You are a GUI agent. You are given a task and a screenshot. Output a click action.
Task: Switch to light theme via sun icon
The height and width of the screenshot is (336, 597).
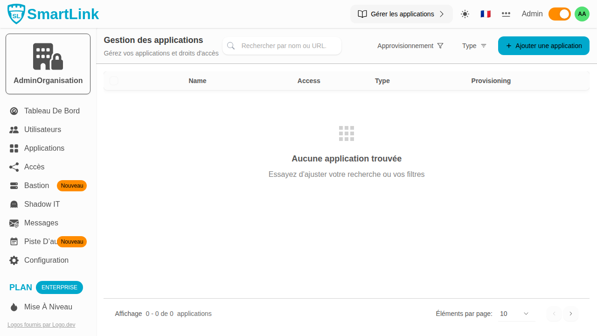point(465,14)
